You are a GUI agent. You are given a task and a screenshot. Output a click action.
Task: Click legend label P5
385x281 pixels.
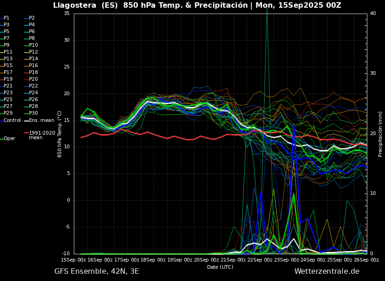[7, 31]
